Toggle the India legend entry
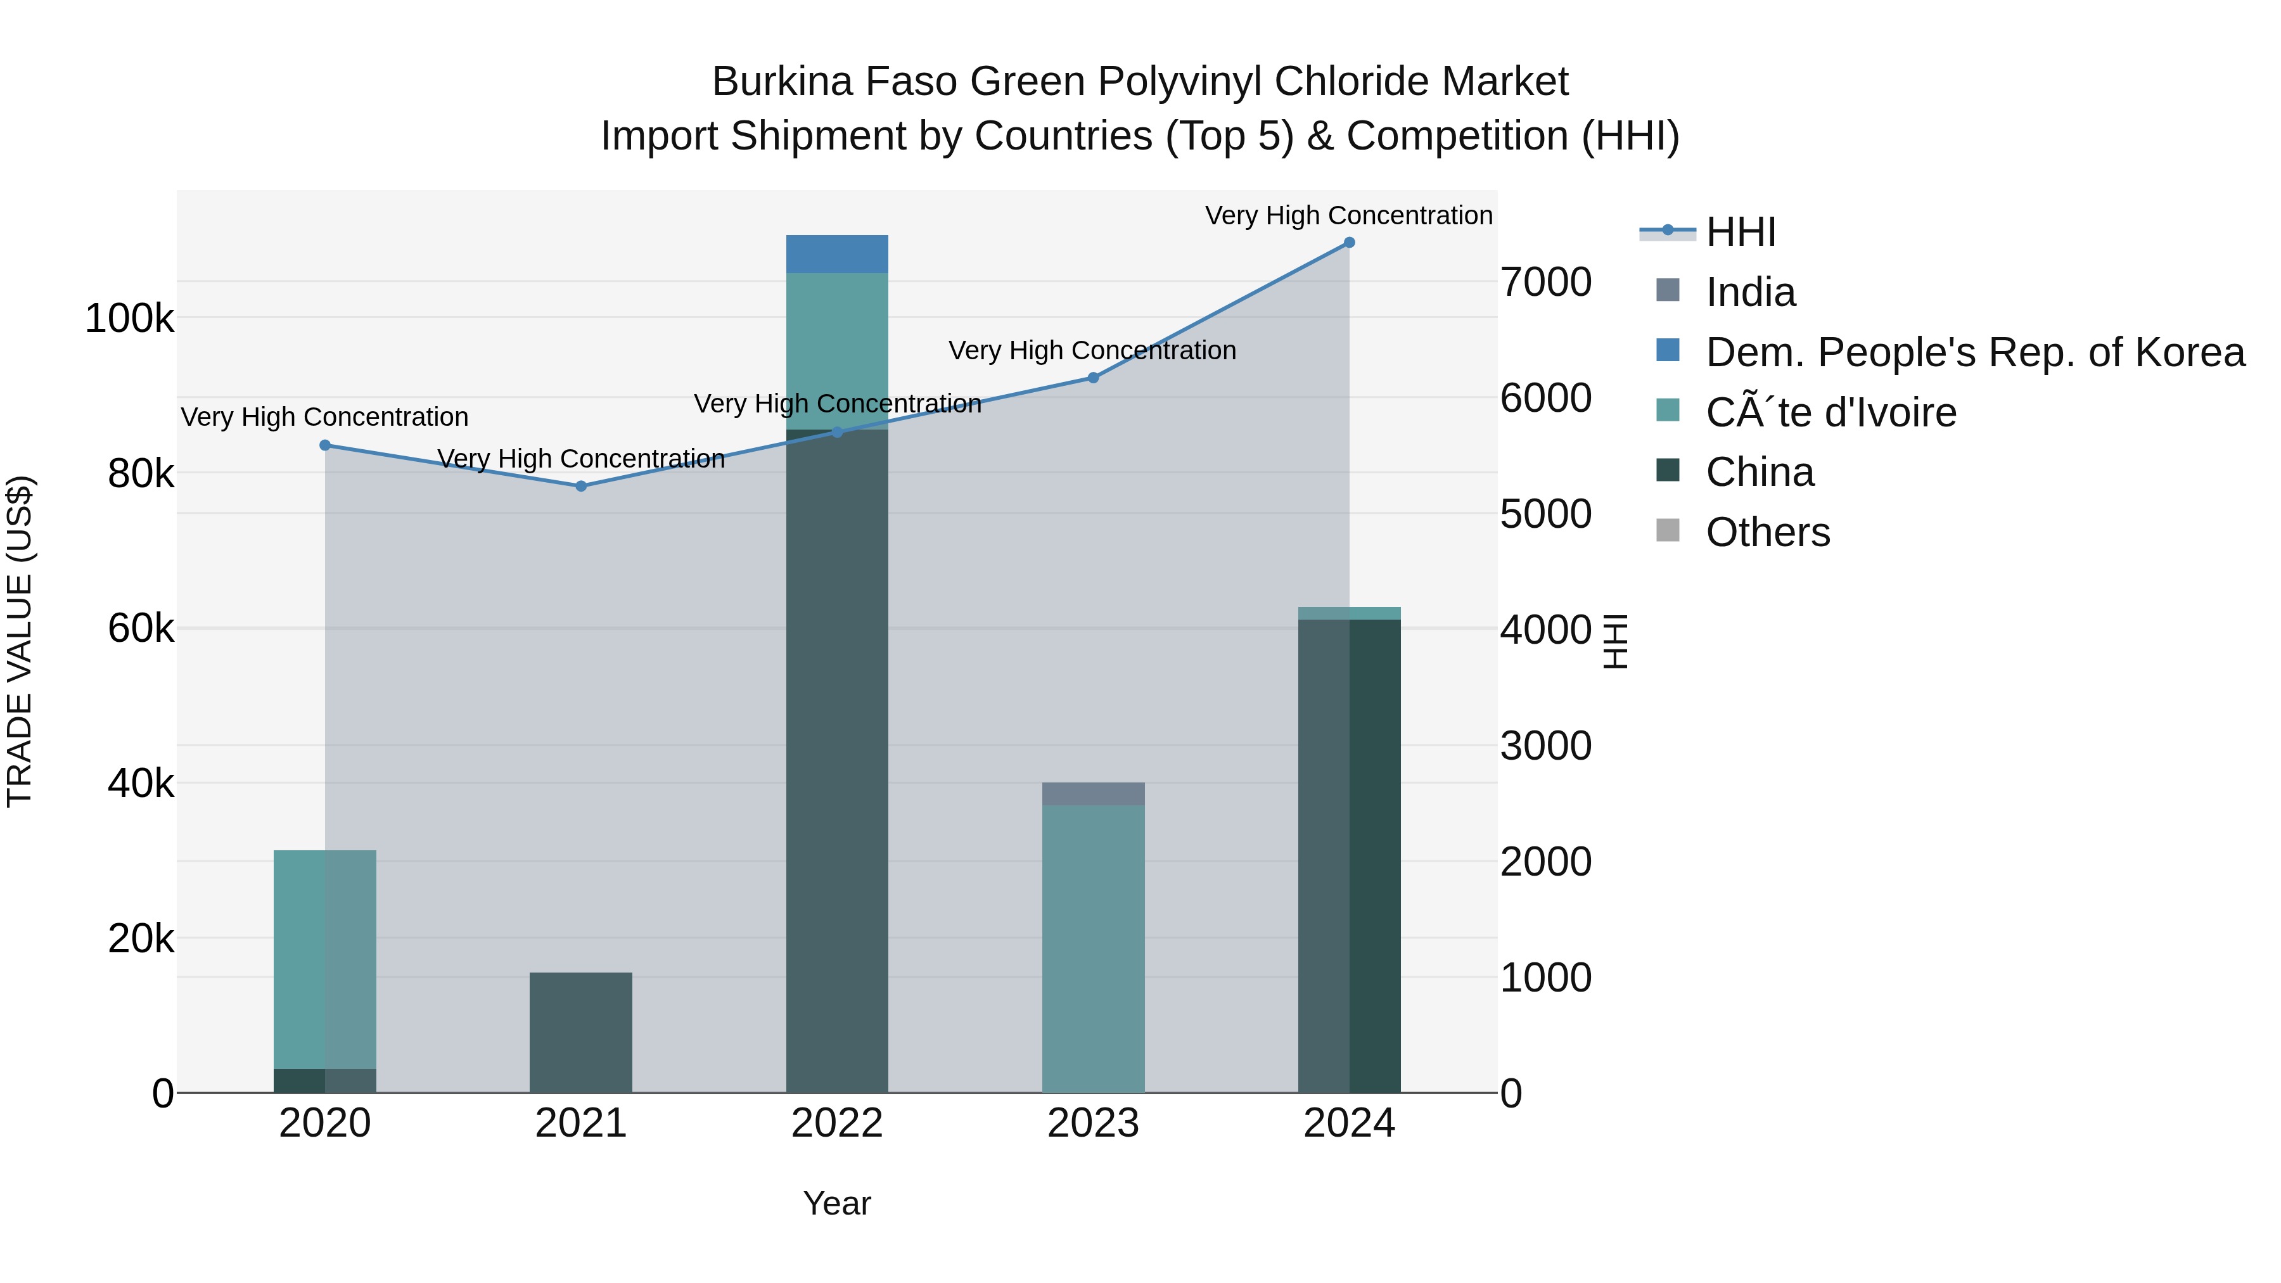 (x=1727, y=292)
